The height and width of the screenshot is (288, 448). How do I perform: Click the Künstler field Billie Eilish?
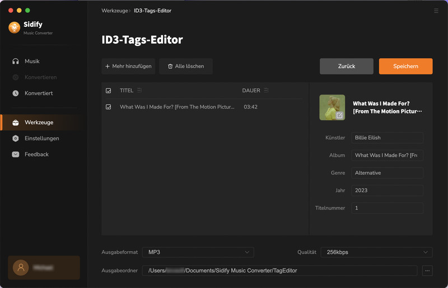pyautogui.click(x=387, y=138)
